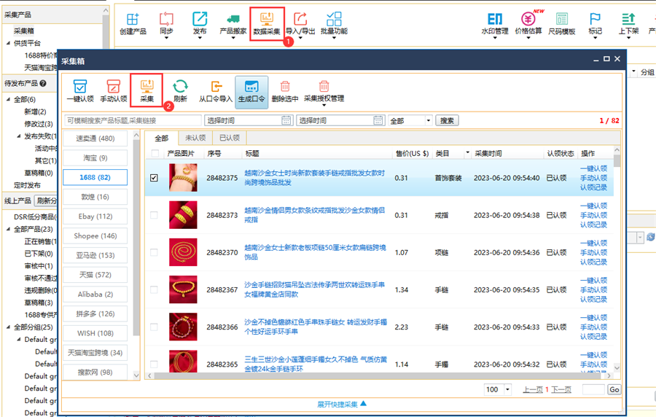
Task: Switch to 全部 tab
Action: [162, 138]
